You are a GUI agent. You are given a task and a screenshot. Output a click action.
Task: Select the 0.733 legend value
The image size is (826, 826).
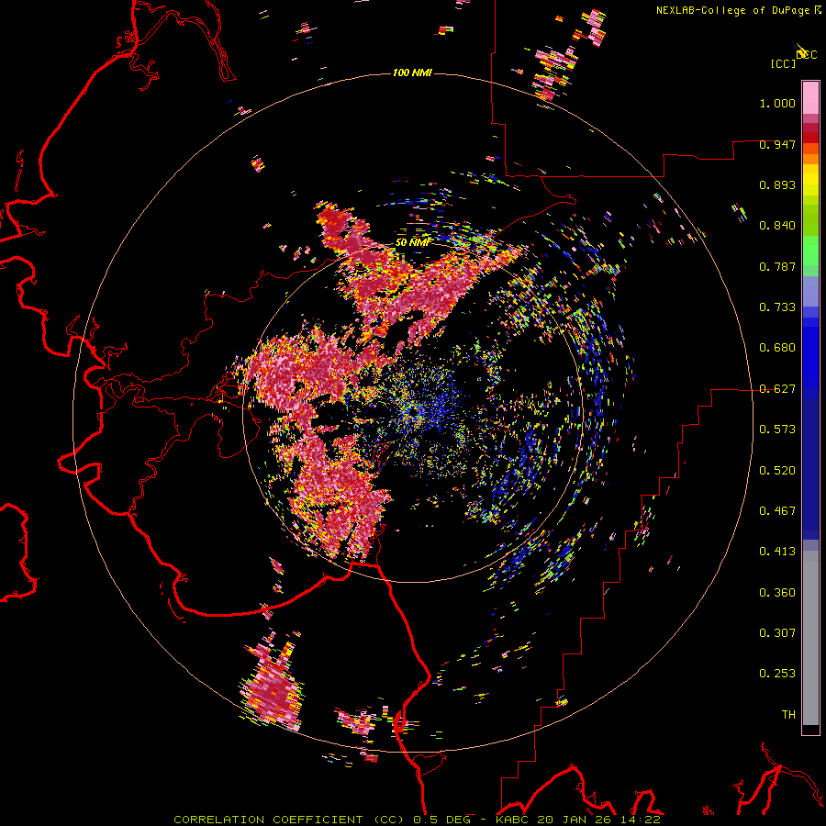click(777, 307)
